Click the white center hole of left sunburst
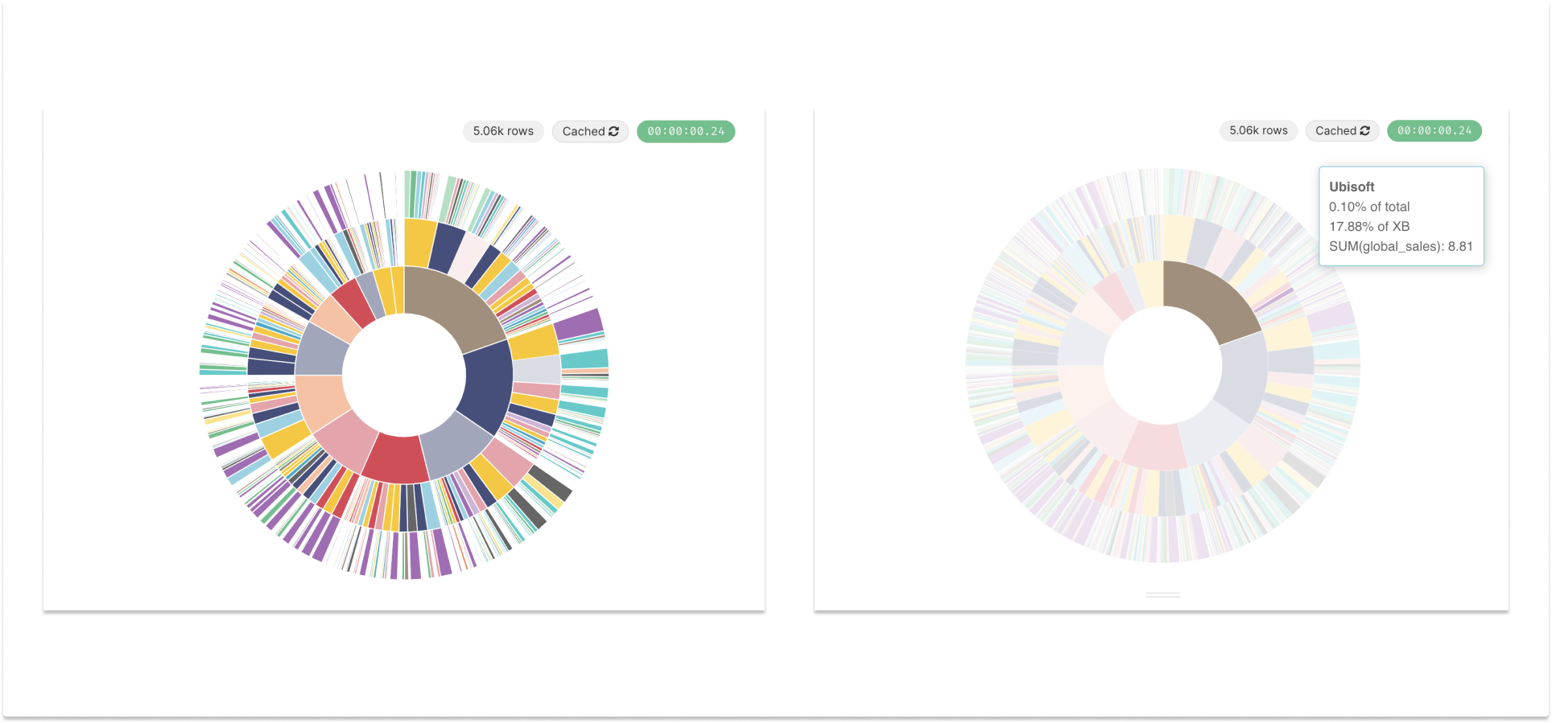 coord(404,375)
